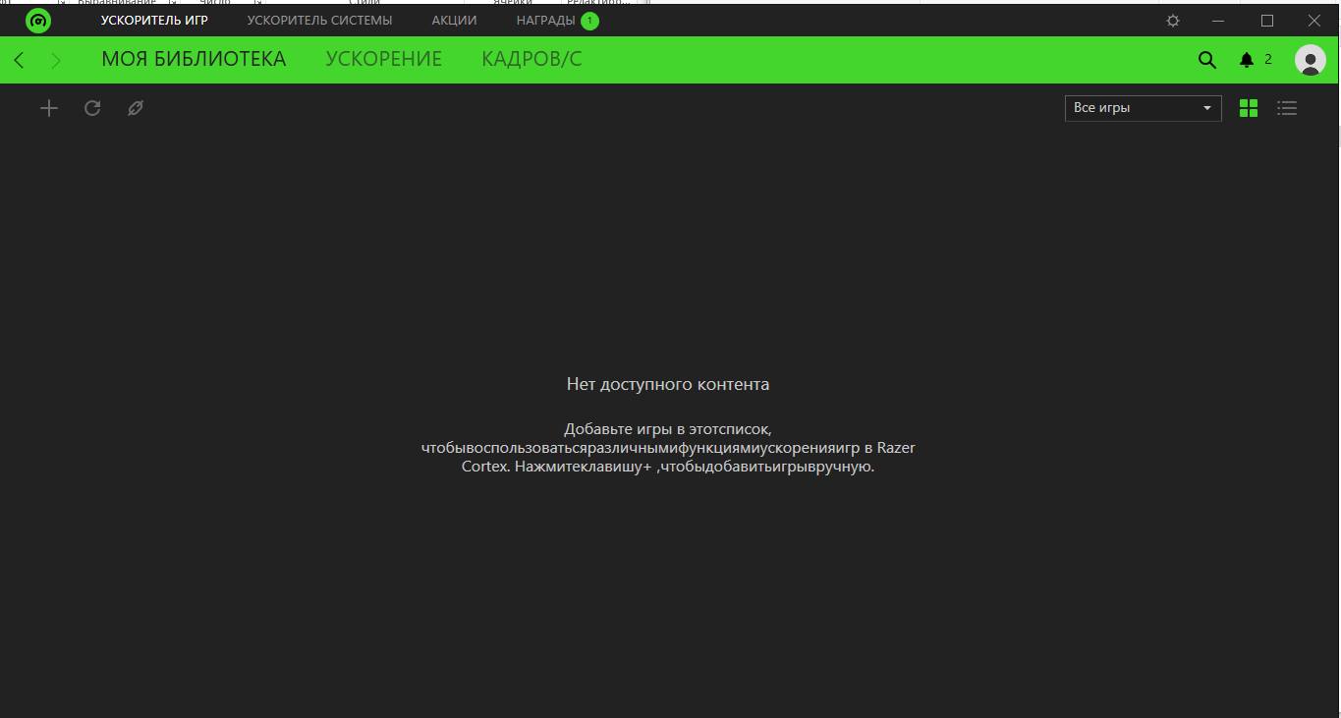The height and width of the screenshot is (718, 1341).
Task: Switch to list view layout
Action: 1287,108
